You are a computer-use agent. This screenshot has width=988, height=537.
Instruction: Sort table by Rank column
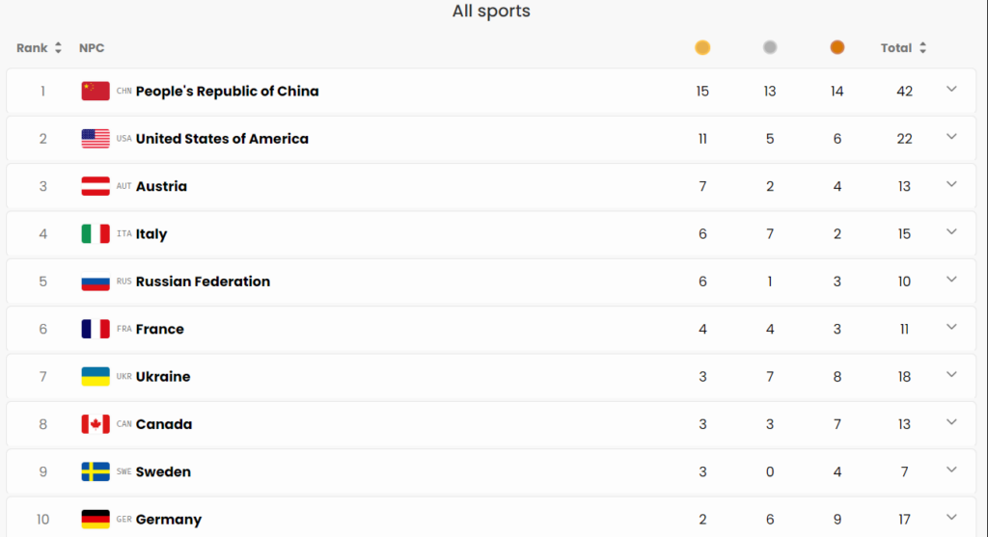coord(39,48)
